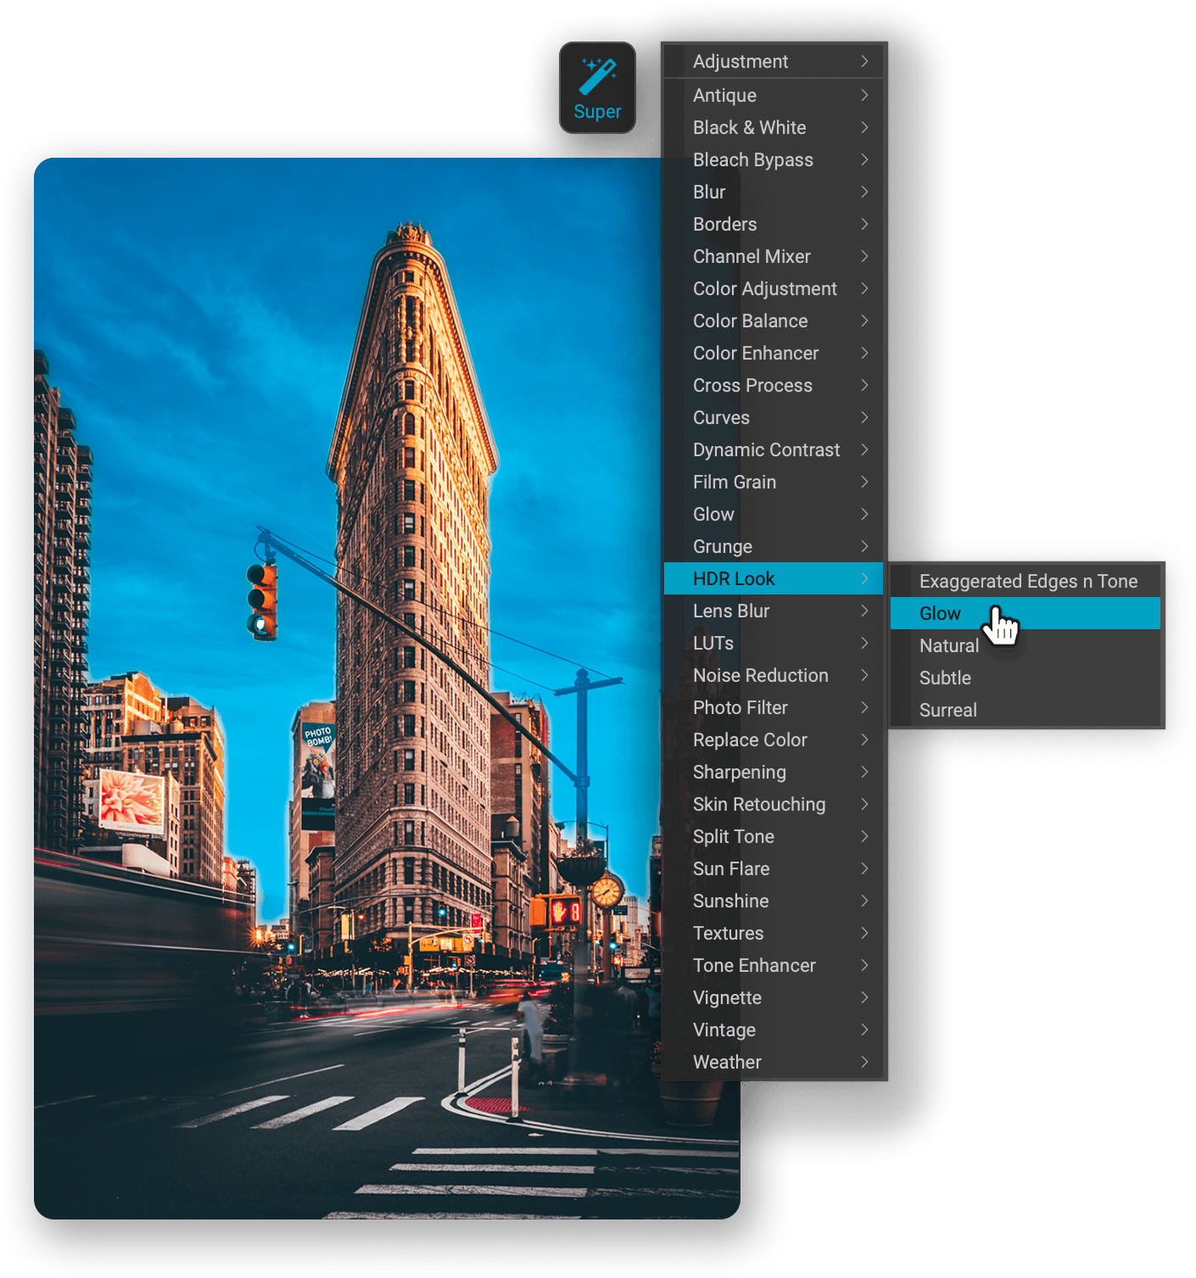
Task: Expand the Weather submenu chevron
Action: (863, 1062)
